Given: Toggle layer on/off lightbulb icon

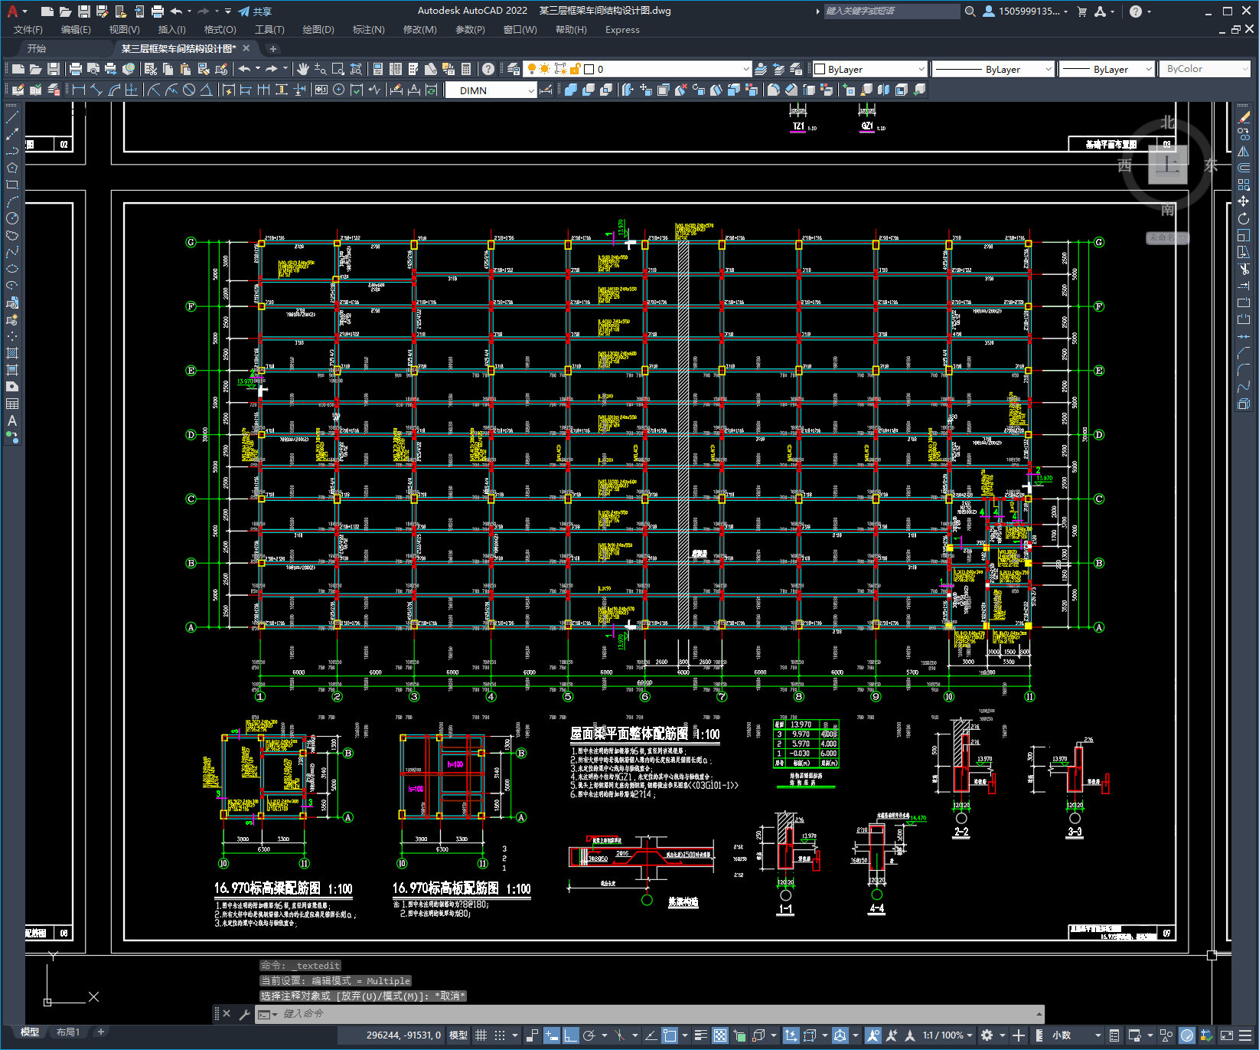Looking at the screenshot, I should 531,69.
